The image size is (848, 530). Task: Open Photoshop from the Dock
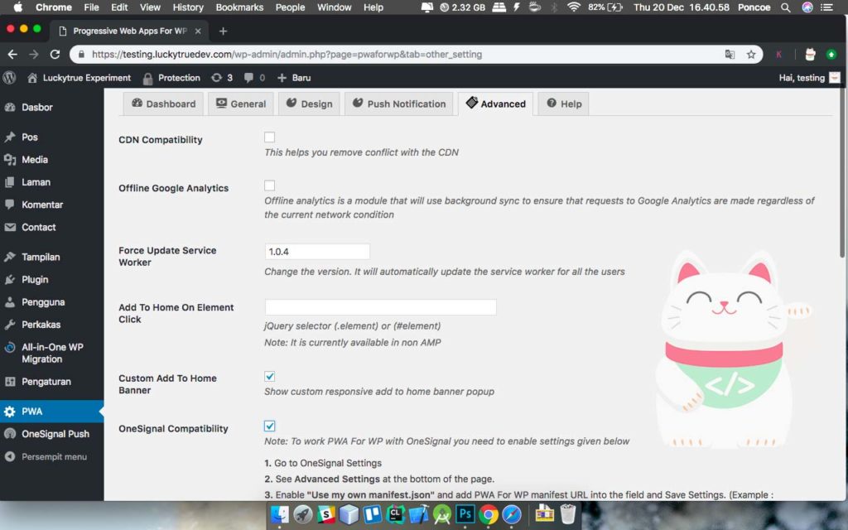[465, 514]
